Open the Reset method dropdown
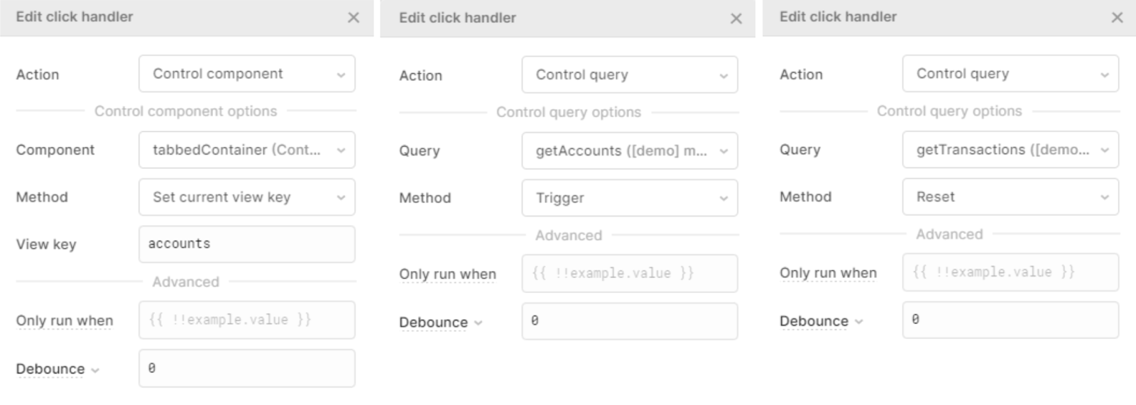The image size is (1136, 405). [1010, 197]
